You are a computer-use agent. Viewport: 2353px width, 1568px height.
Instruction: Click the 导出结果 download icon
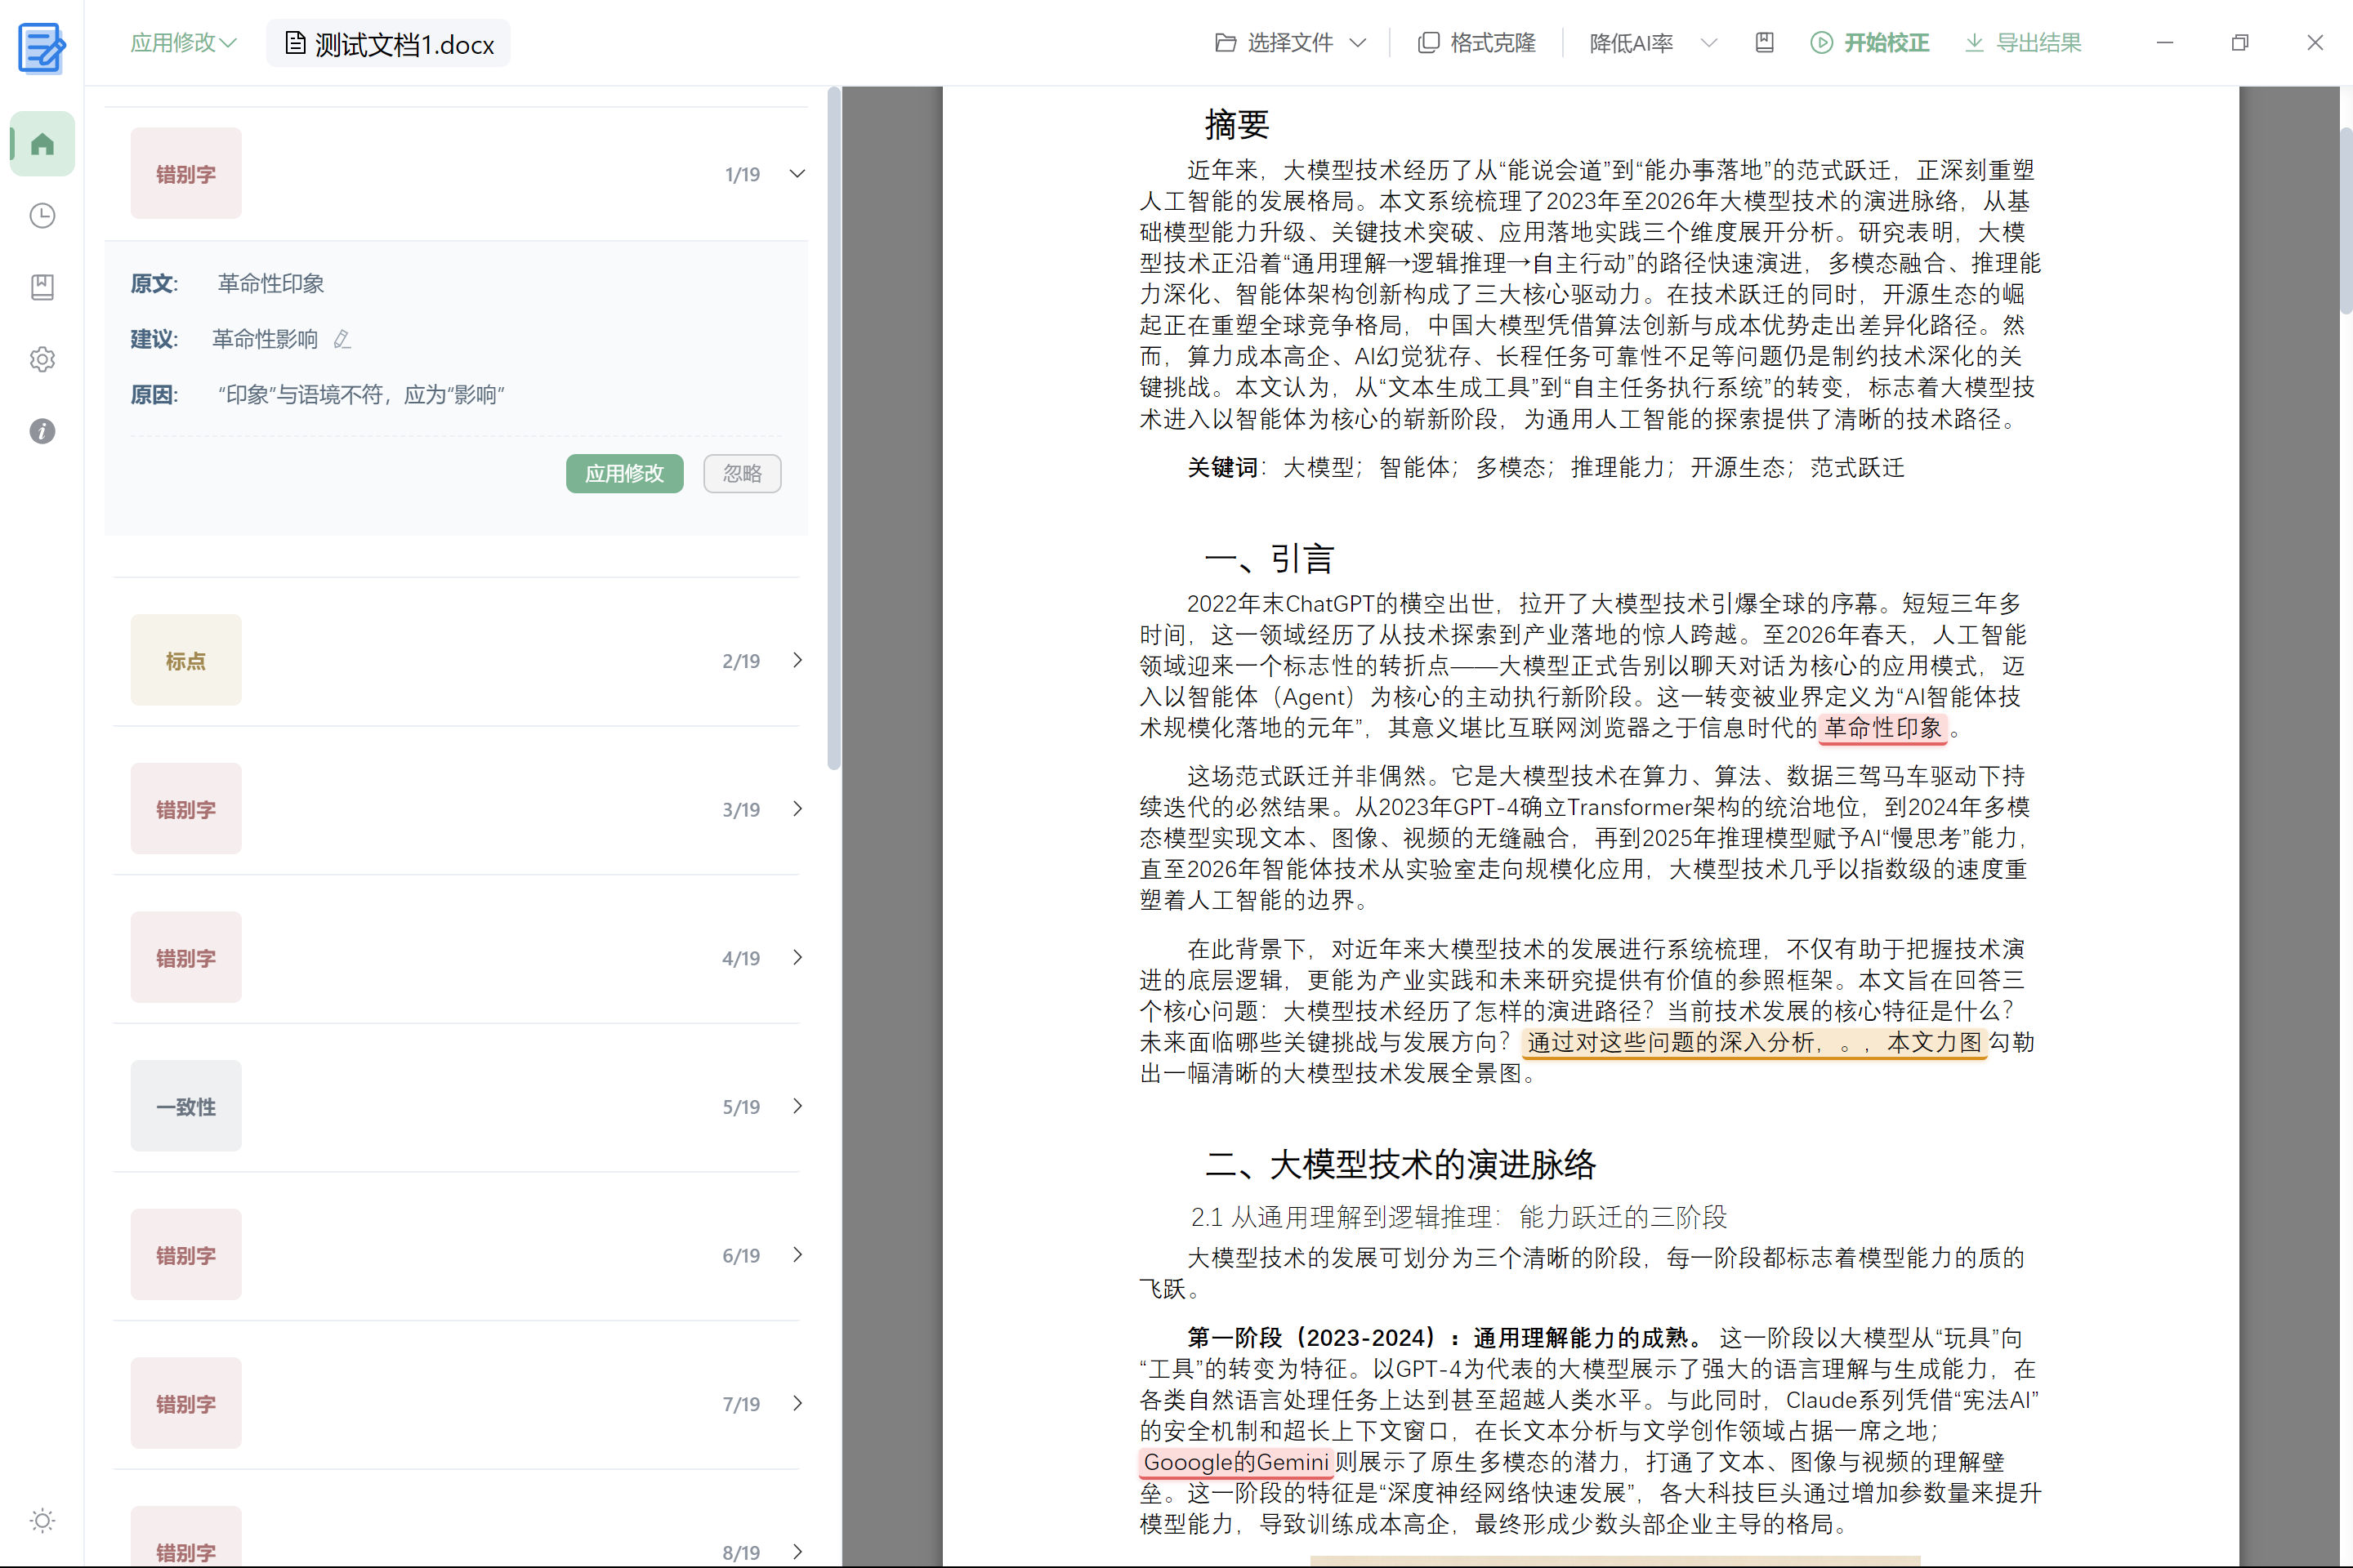point(1974,43)
